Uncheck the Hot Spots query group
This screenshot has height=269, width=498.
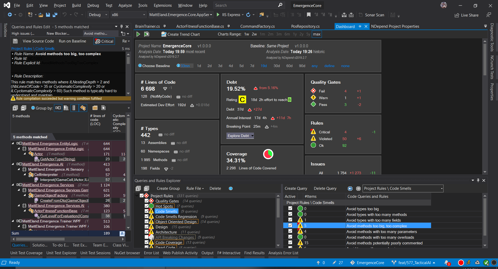147,206
